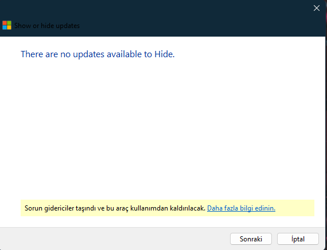The height and width of the screenshot is (250, 327).
Task: Click the word "available" in the heading
Action: (124, 54)
